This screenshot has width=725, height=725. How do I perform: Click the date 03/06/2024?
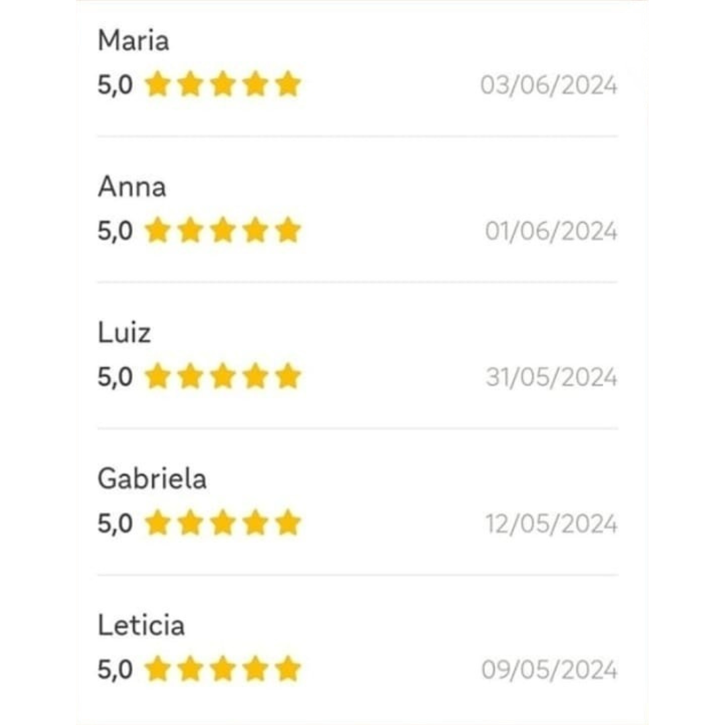(548, 87)
